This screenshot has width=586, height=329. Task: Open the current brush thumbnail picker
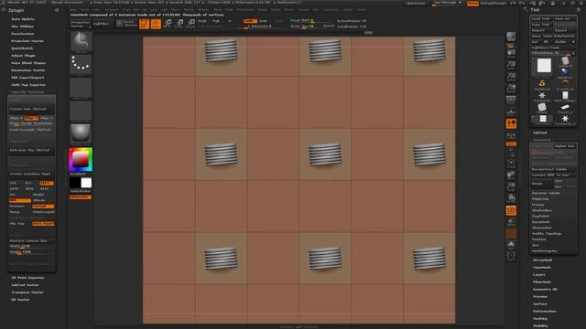(x=81, y=41)
